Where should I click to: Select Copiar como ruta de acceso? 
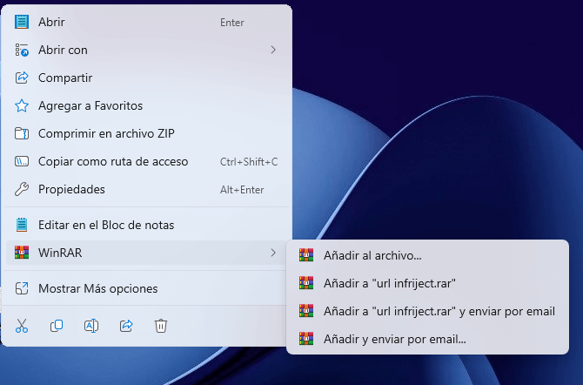coord(146,161)
